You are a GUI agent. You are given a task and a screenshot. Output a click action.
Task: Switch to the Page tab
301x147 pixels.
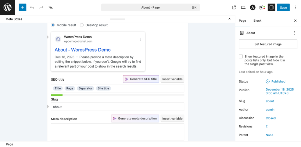[242, 20]
